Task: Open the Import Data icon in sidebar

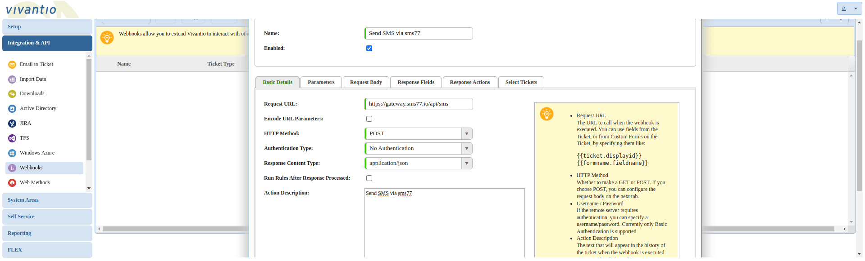Action: pyautogui.click(x=12, y=80)
